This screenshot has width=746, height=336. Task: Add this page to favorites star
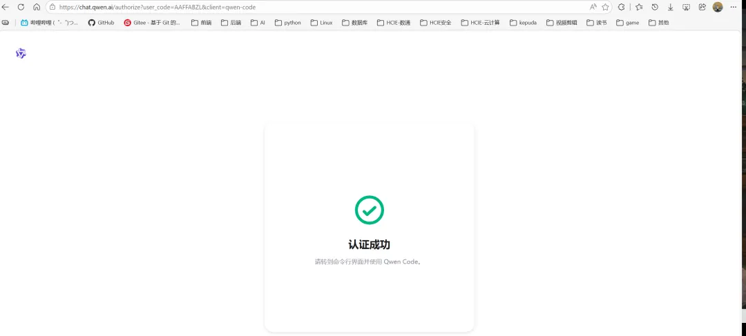(x=605, y=7)
